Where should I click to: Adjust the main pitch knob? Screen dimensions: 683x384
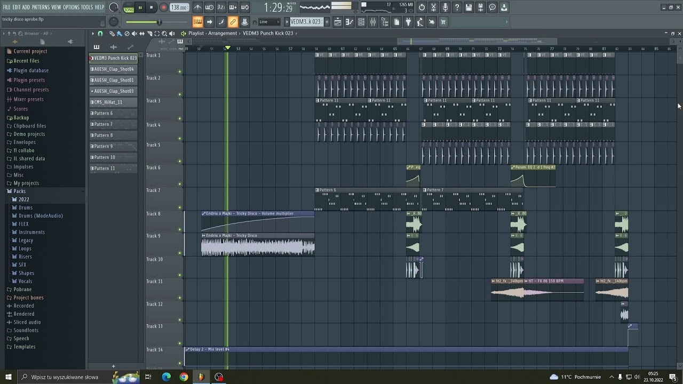pyautogui.click(x=114, y=22)
